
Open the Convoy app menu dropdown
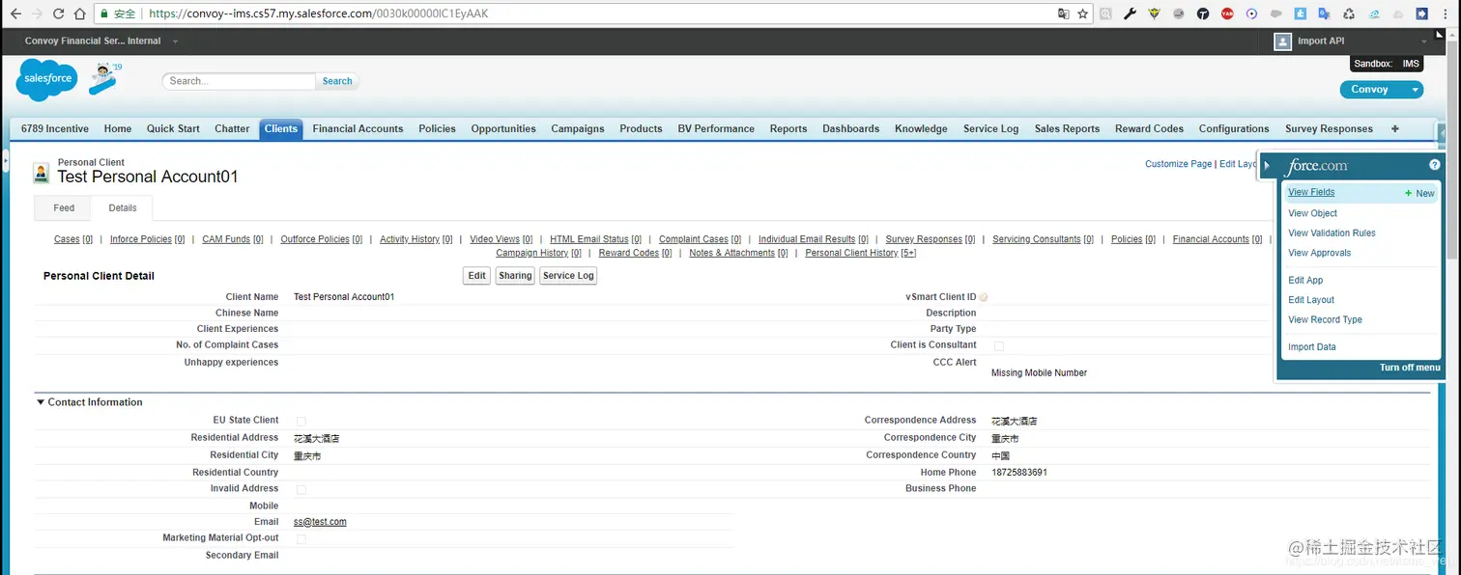click(x=1415, y=90)
